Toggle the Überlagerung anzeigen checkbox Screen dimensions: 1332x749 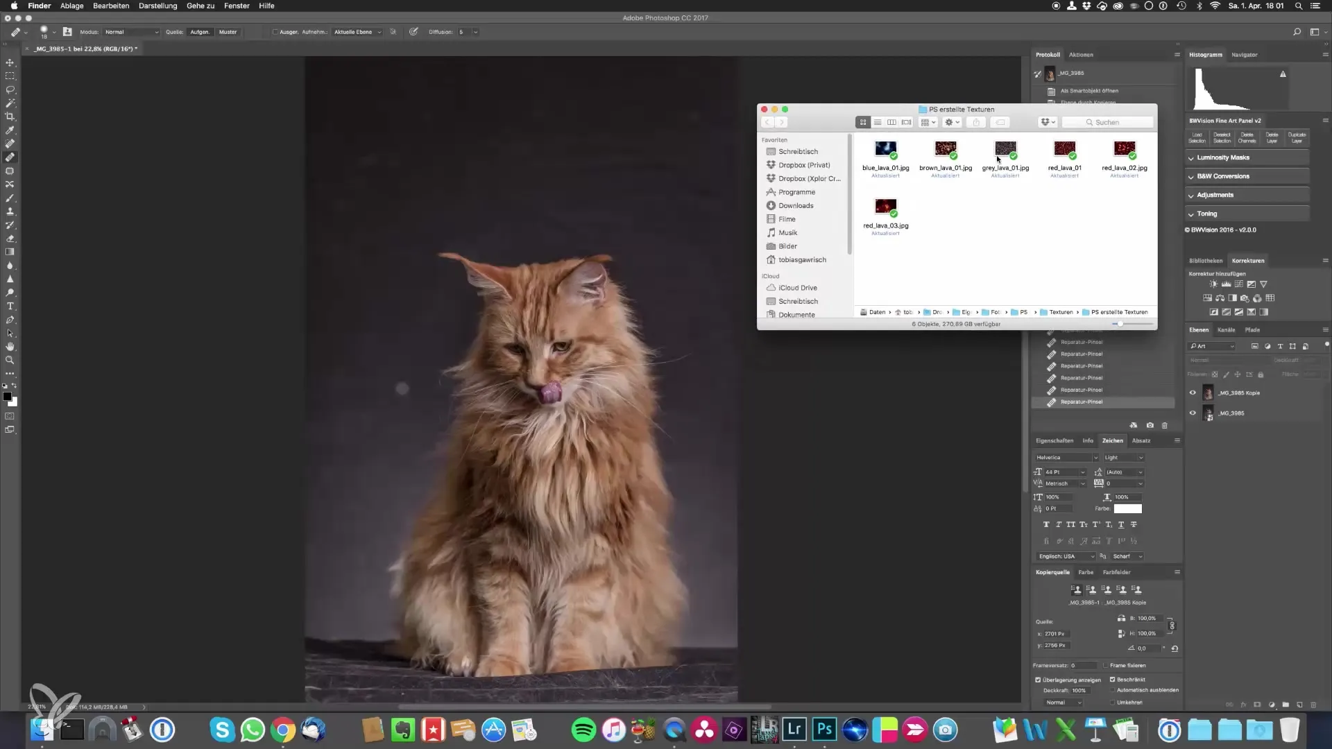point(1039,680)
